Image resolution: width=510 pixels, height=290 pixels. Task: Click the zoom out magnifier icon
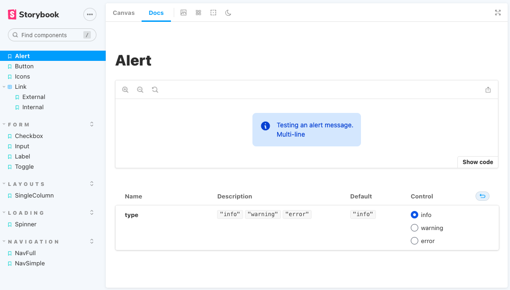[140, 90]
